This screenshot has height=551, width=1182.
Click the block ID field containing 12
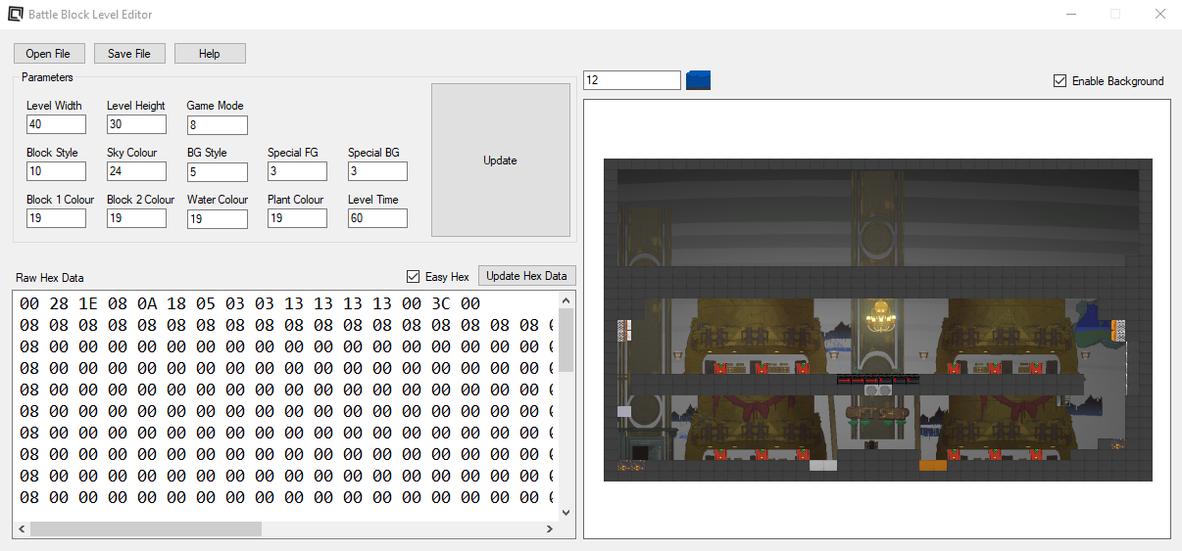tap(632, 80)
